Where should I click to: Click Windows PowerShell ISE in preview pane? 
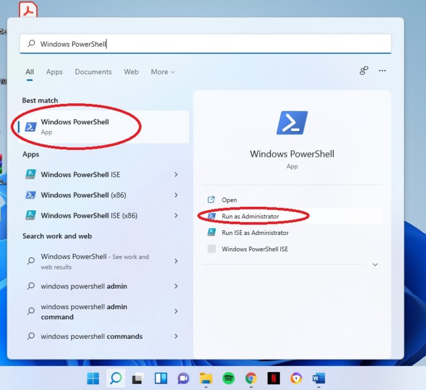tap(292, 249)
